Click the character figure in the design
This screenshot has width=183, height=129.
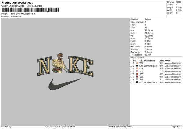tap(59, 63)
